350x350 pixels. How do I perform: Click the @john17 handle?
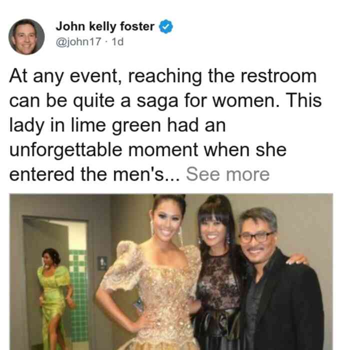(78, 41)
